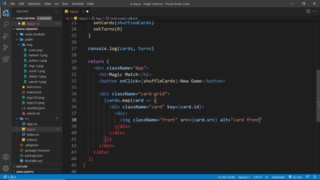Open cover.png in the explorer
Screen dimensions: 320x180
point(36,50)
